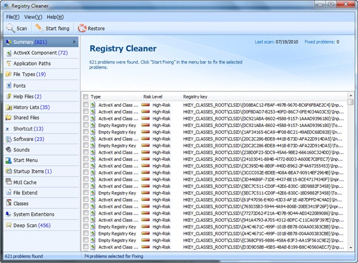Viewport: 358px width, 263px height.
Task: Expand the Summary item arrow
Action: (75, 42)
